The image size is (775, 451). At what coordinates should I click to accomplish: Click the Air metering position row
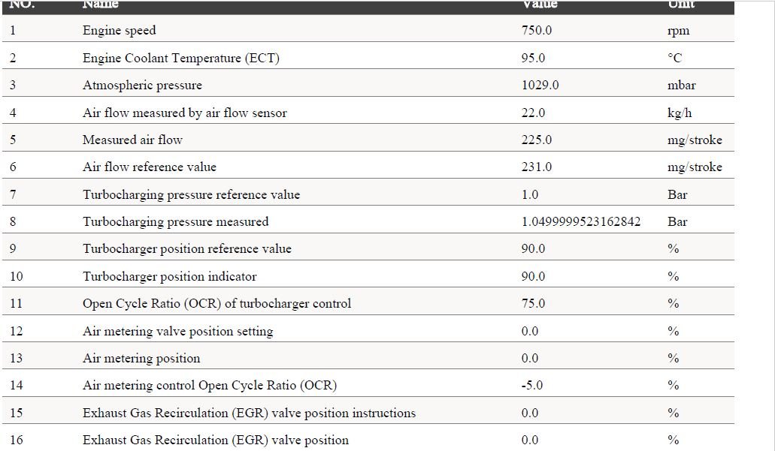(368, 358)
